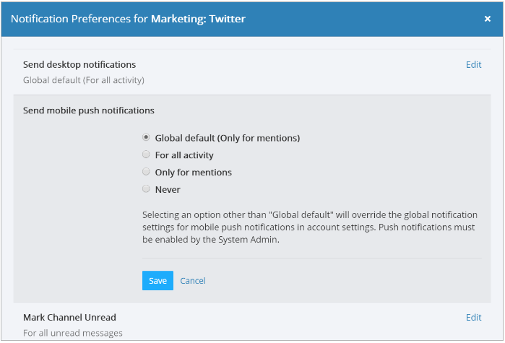
Task: Edit Mark Channel Unread setting
Action: tap(473, 318)
